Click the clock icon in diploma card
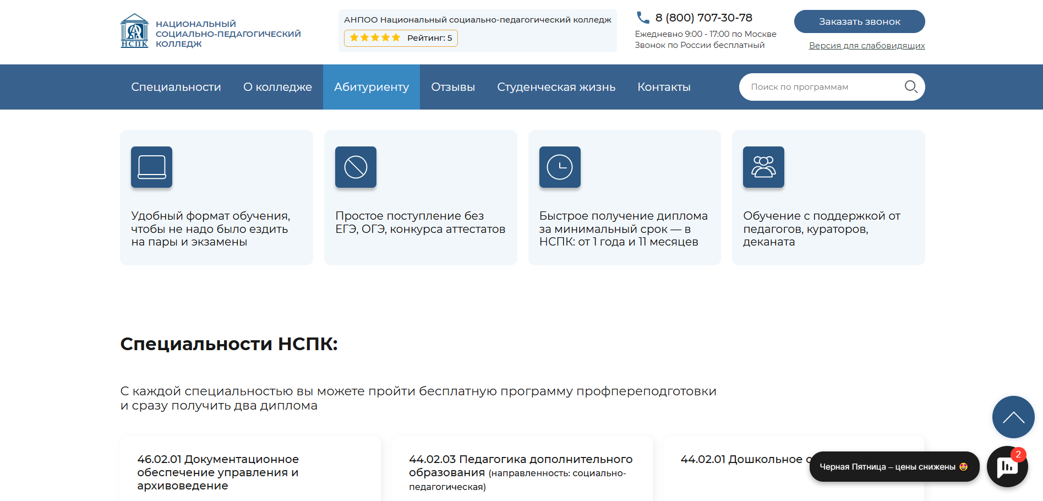The image size is (1043, 501). 560,167
